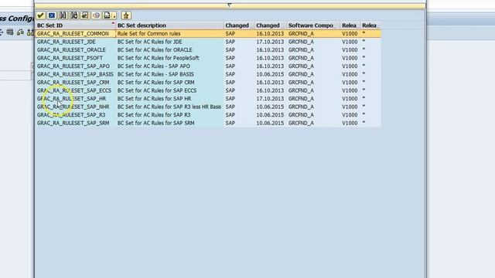Click date 10.06.2015 in the SAP_SRM row
Screen dimensions: 495x278
pyautogui.click(x=270, y=123)
